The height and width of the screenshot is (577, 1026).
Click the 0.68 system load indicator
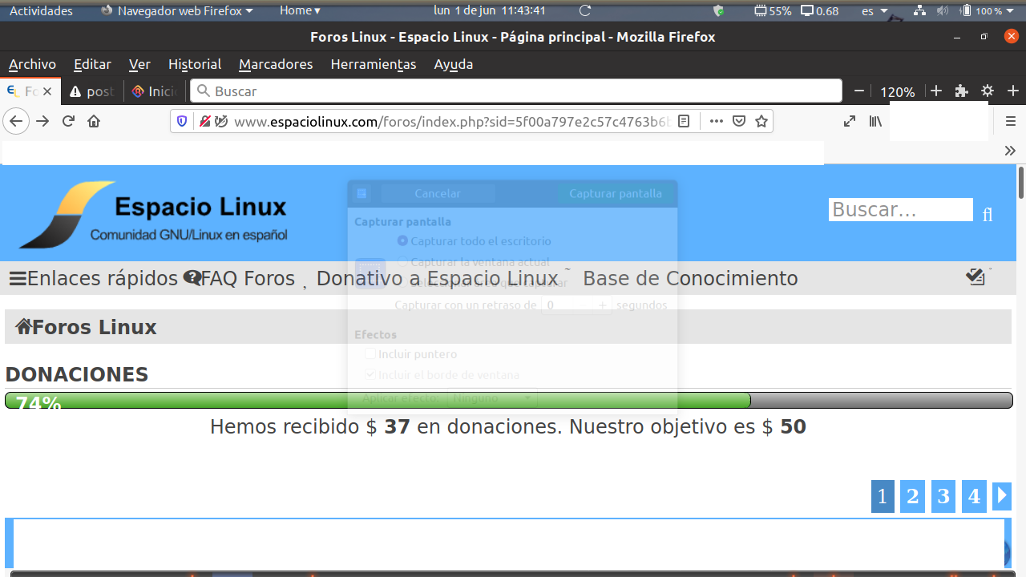coord(820,10)
